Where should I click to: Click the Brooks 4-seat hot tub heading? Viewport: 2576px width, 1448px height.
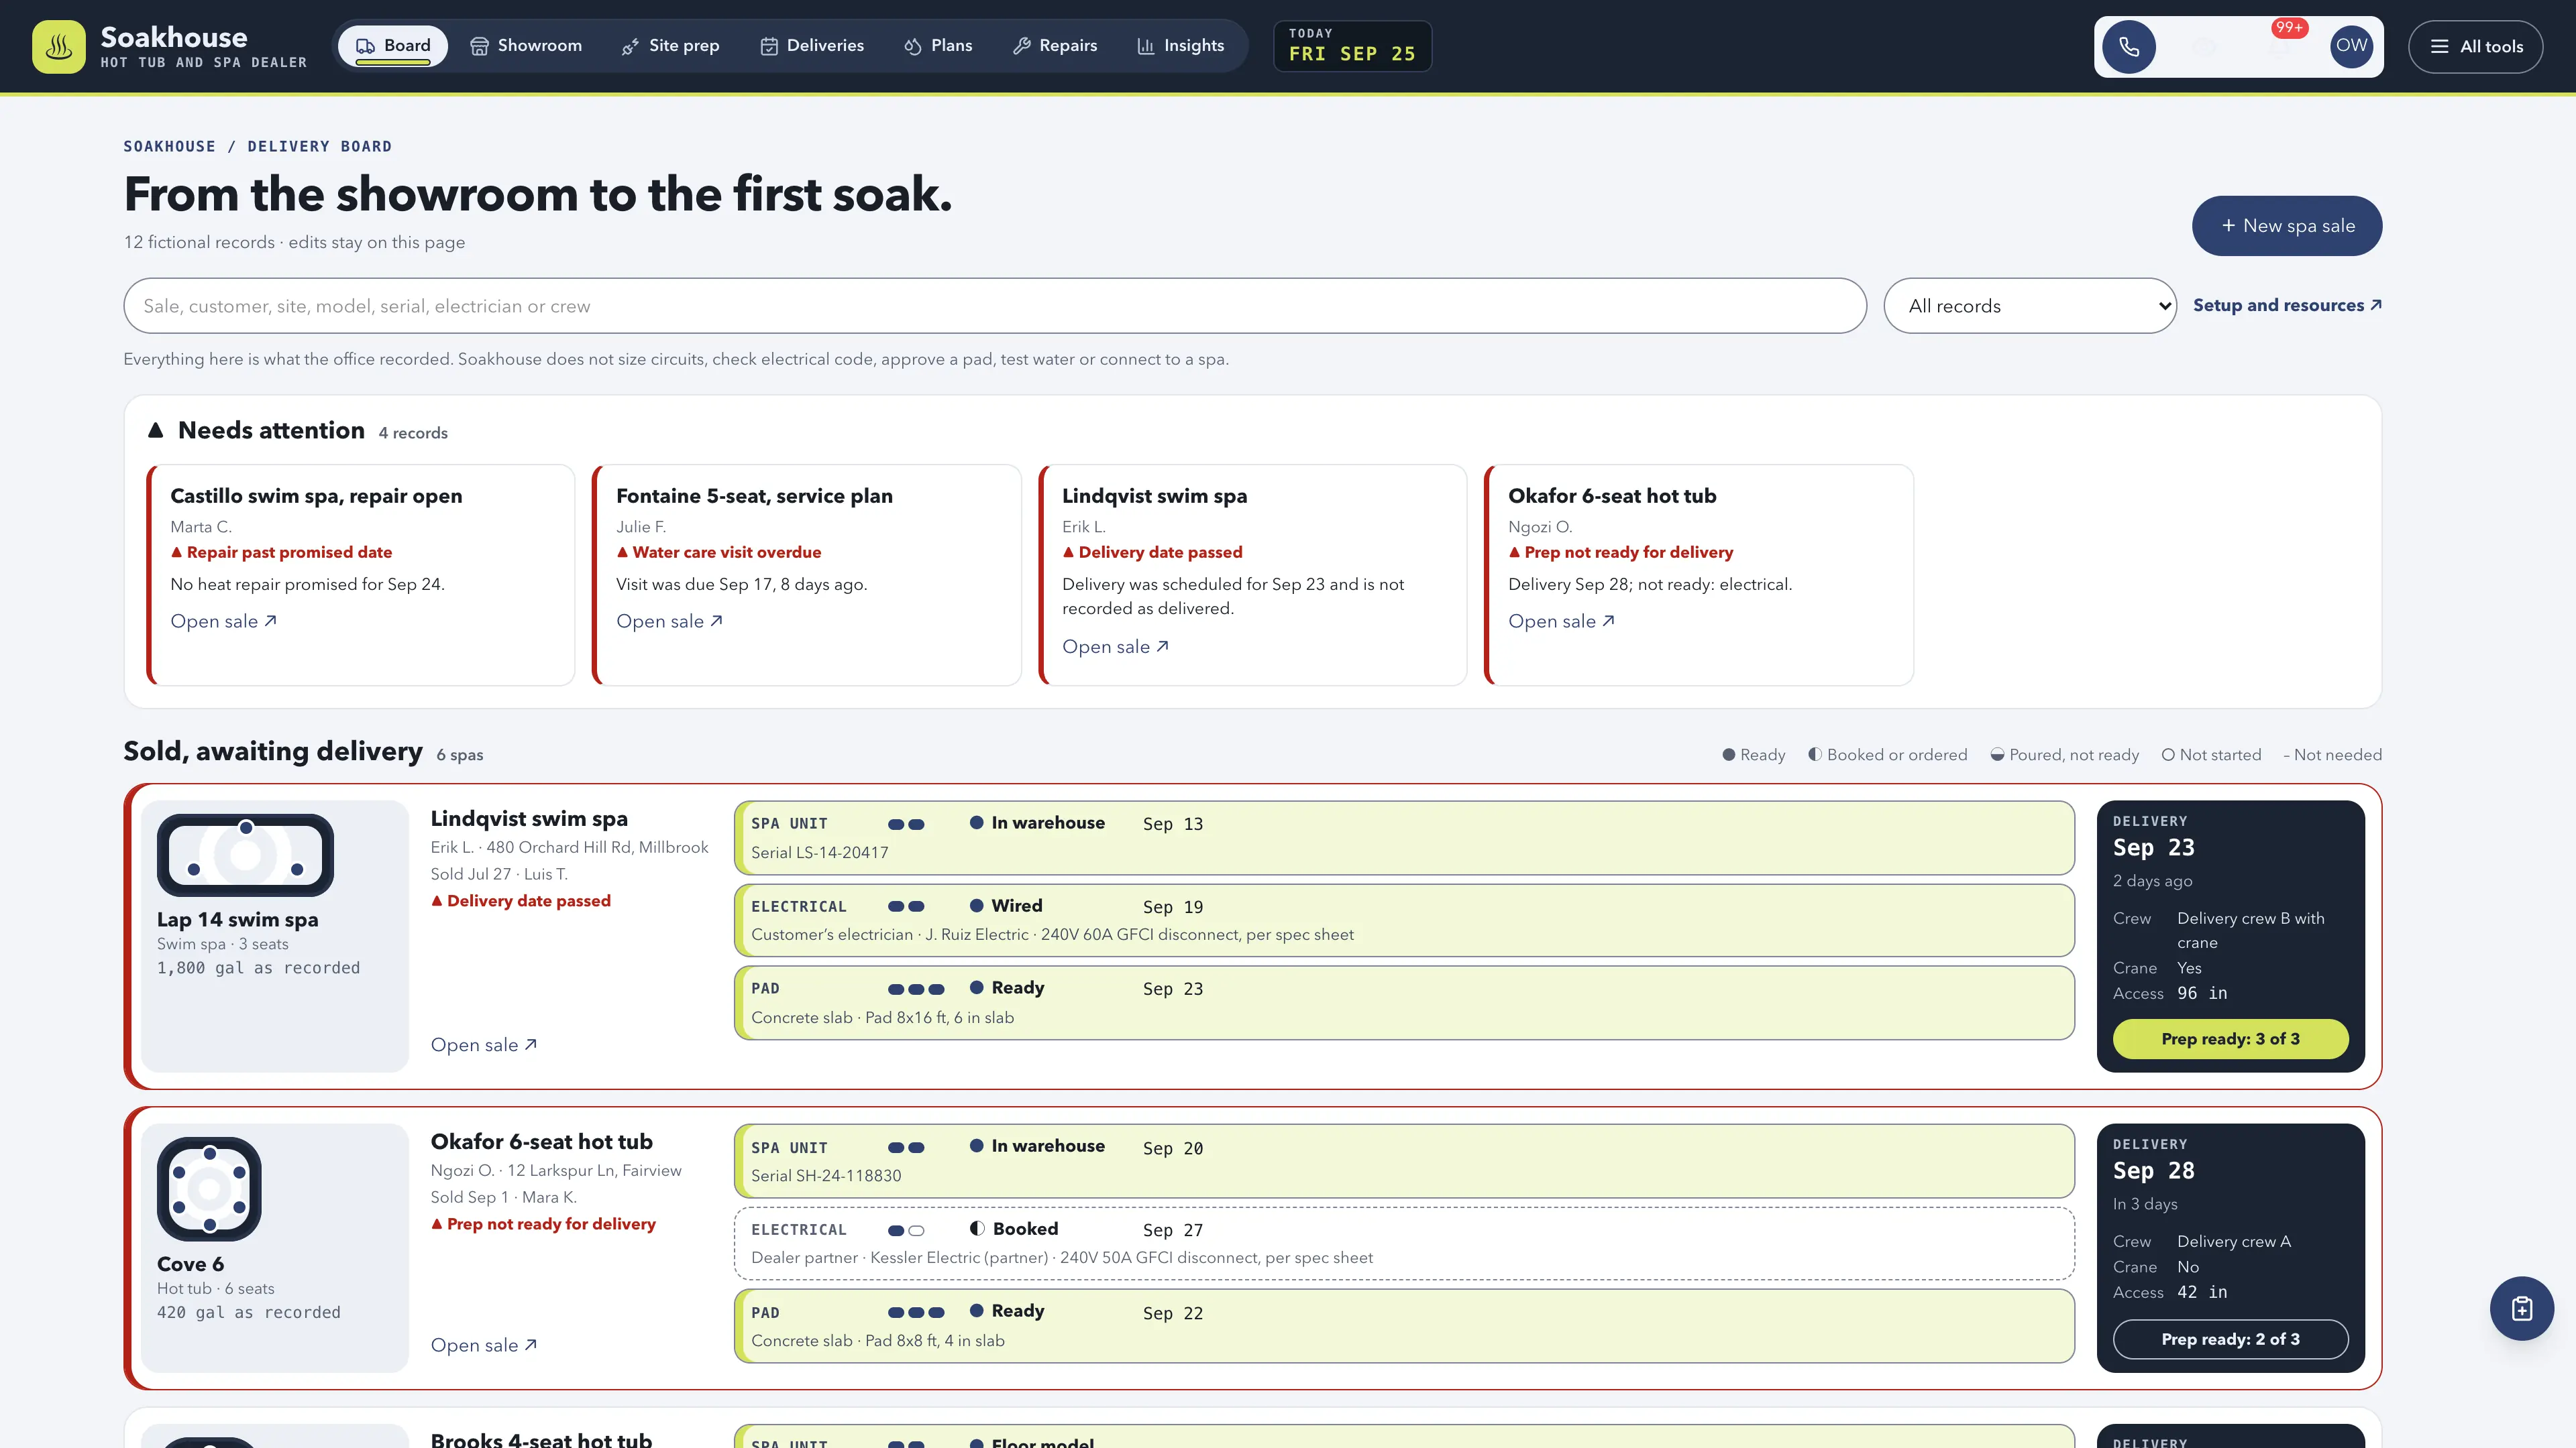541,1439
